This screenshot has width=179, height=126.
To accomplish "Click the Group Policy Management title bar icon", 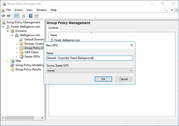I will point(4,4).
